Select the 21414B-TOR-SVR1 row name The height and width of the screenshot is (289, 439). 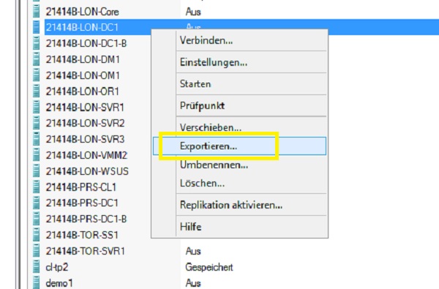(x=85, y=251)
